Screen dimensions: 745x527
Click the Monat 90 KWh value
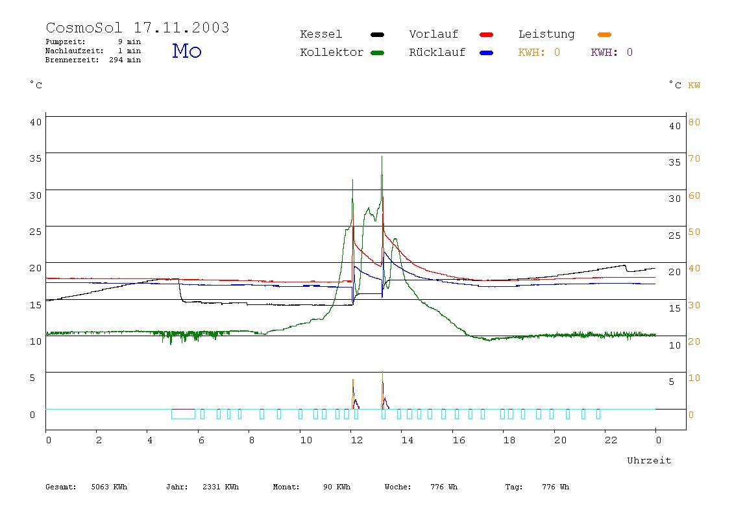point(311,487)
